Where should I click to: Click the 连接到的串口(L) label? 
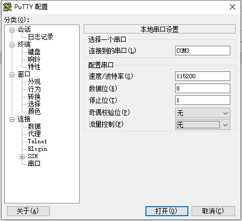[113, 51]
